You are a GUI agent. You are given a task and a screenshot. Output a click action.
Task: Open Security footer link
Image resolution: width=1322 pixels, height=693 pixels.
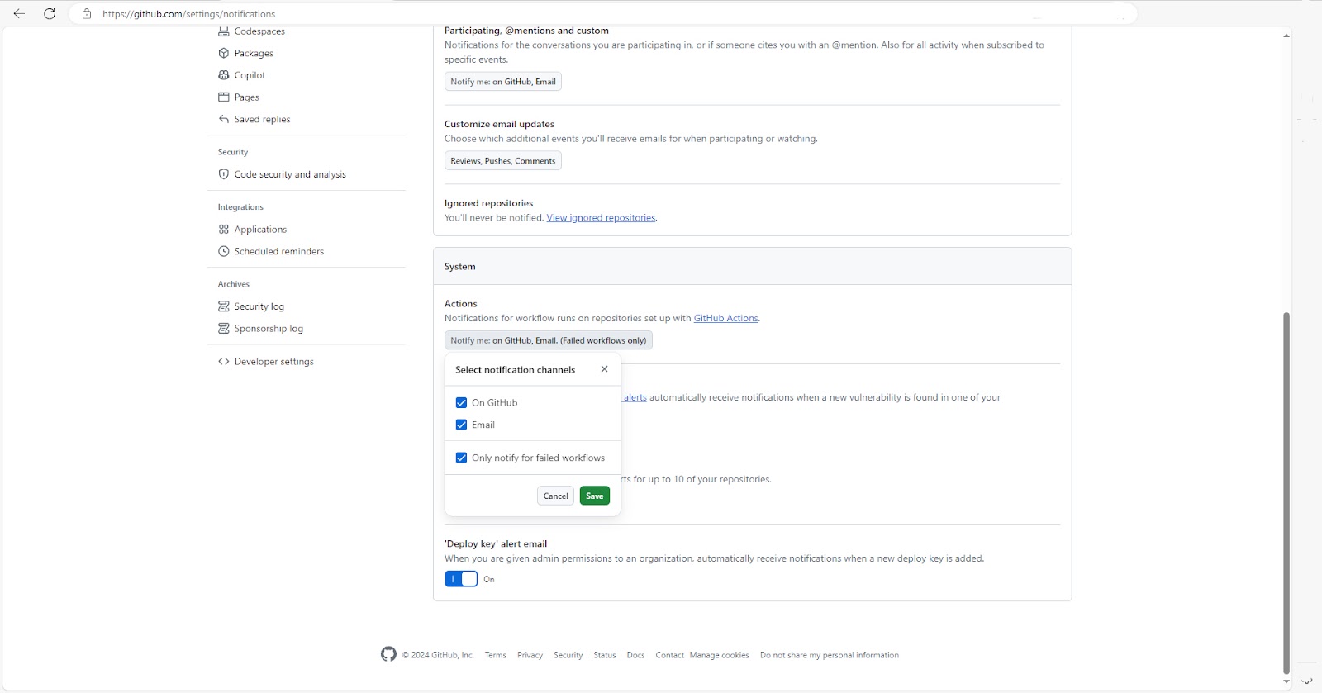(x=568, y=655)
